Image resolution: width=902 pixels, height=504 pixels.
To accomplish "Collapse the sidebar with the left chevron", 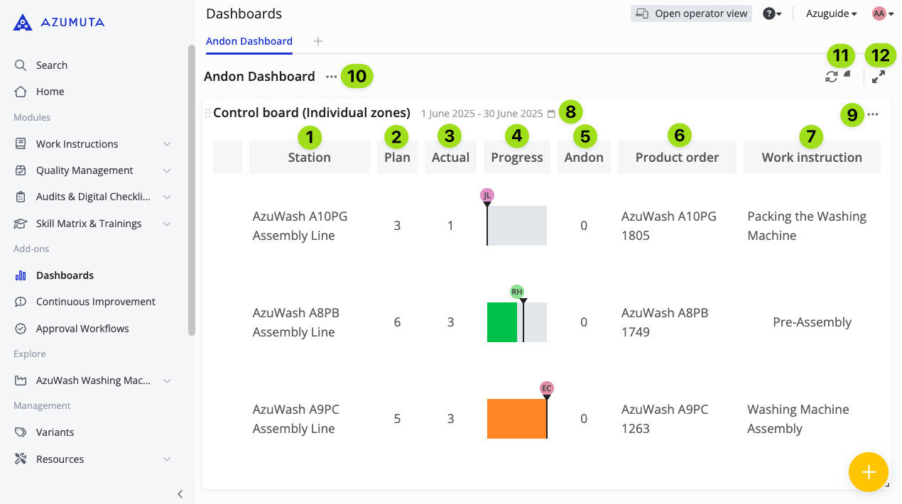I will pos(180,493).
